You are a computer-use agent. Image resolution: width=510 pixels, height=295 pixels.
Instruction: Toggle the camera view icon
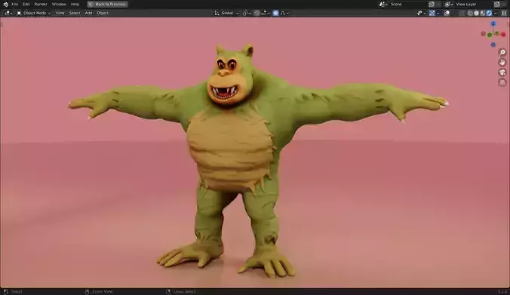[x=502, y=72]
